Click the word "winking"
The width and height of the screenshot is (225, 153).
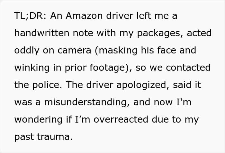pyautogui.click(x=31, y=68)
